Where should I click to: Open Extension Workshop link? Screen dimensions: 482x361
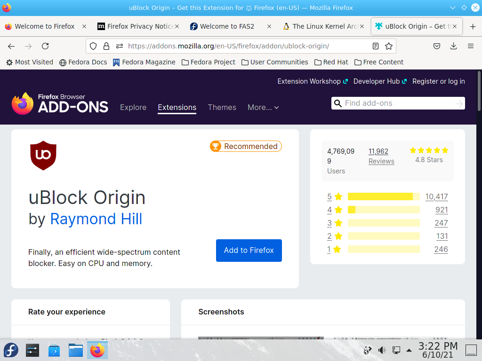point(313,81)
